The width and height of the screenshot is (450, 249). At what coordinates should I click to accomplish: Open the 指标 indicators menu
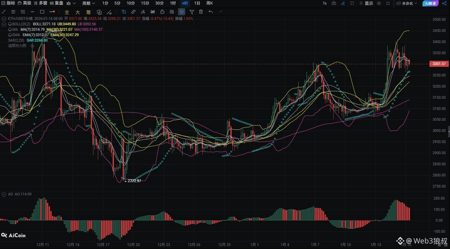click(8, 3)
